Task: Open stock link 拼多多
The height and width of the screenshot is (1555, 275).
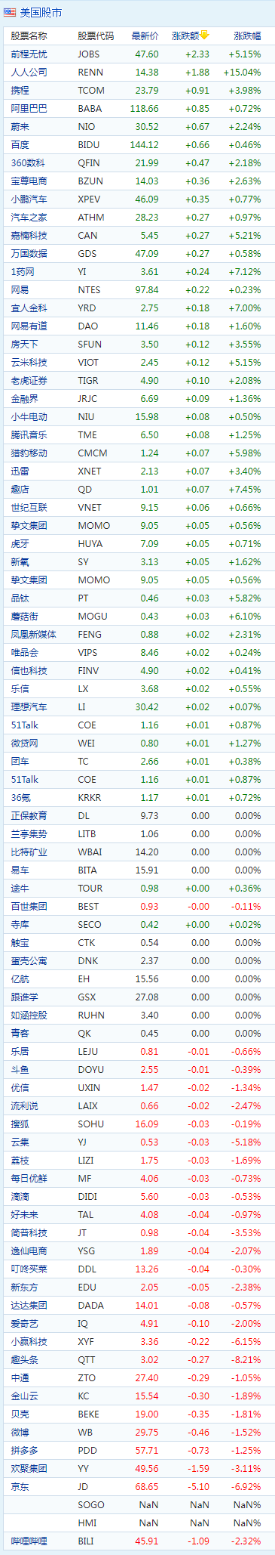Action: [x=24, y=1450]
